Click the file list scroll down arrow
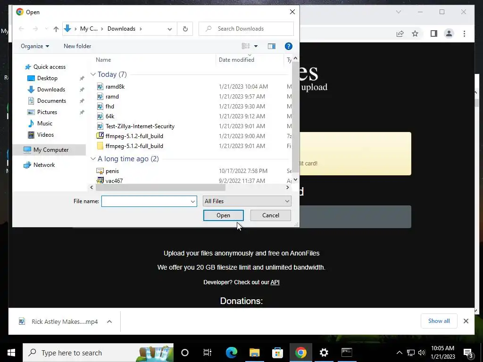Viewport: 483px width, 362px height. coord(295,180)
